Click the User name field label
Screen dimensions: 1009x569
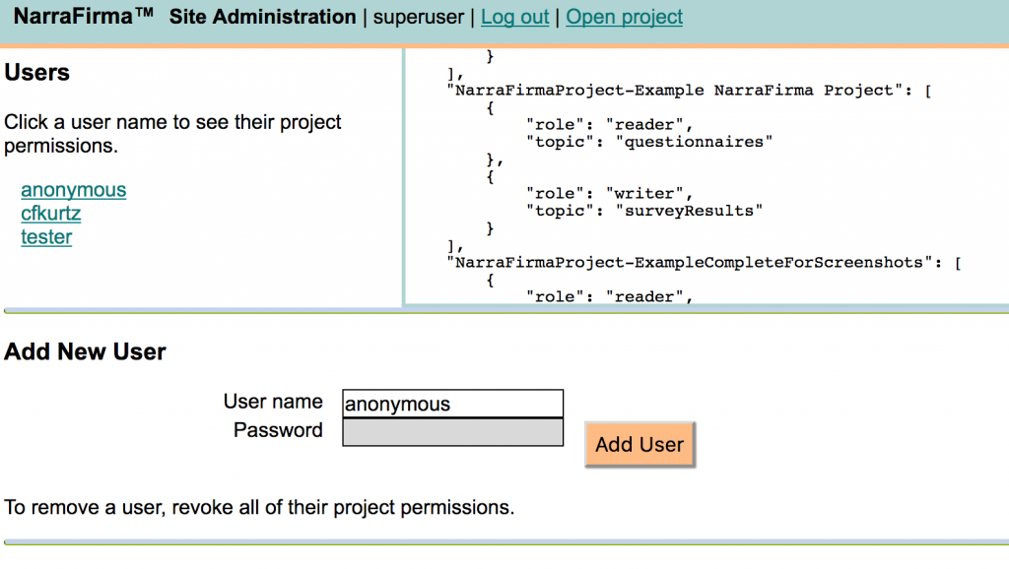pos(273,402)
